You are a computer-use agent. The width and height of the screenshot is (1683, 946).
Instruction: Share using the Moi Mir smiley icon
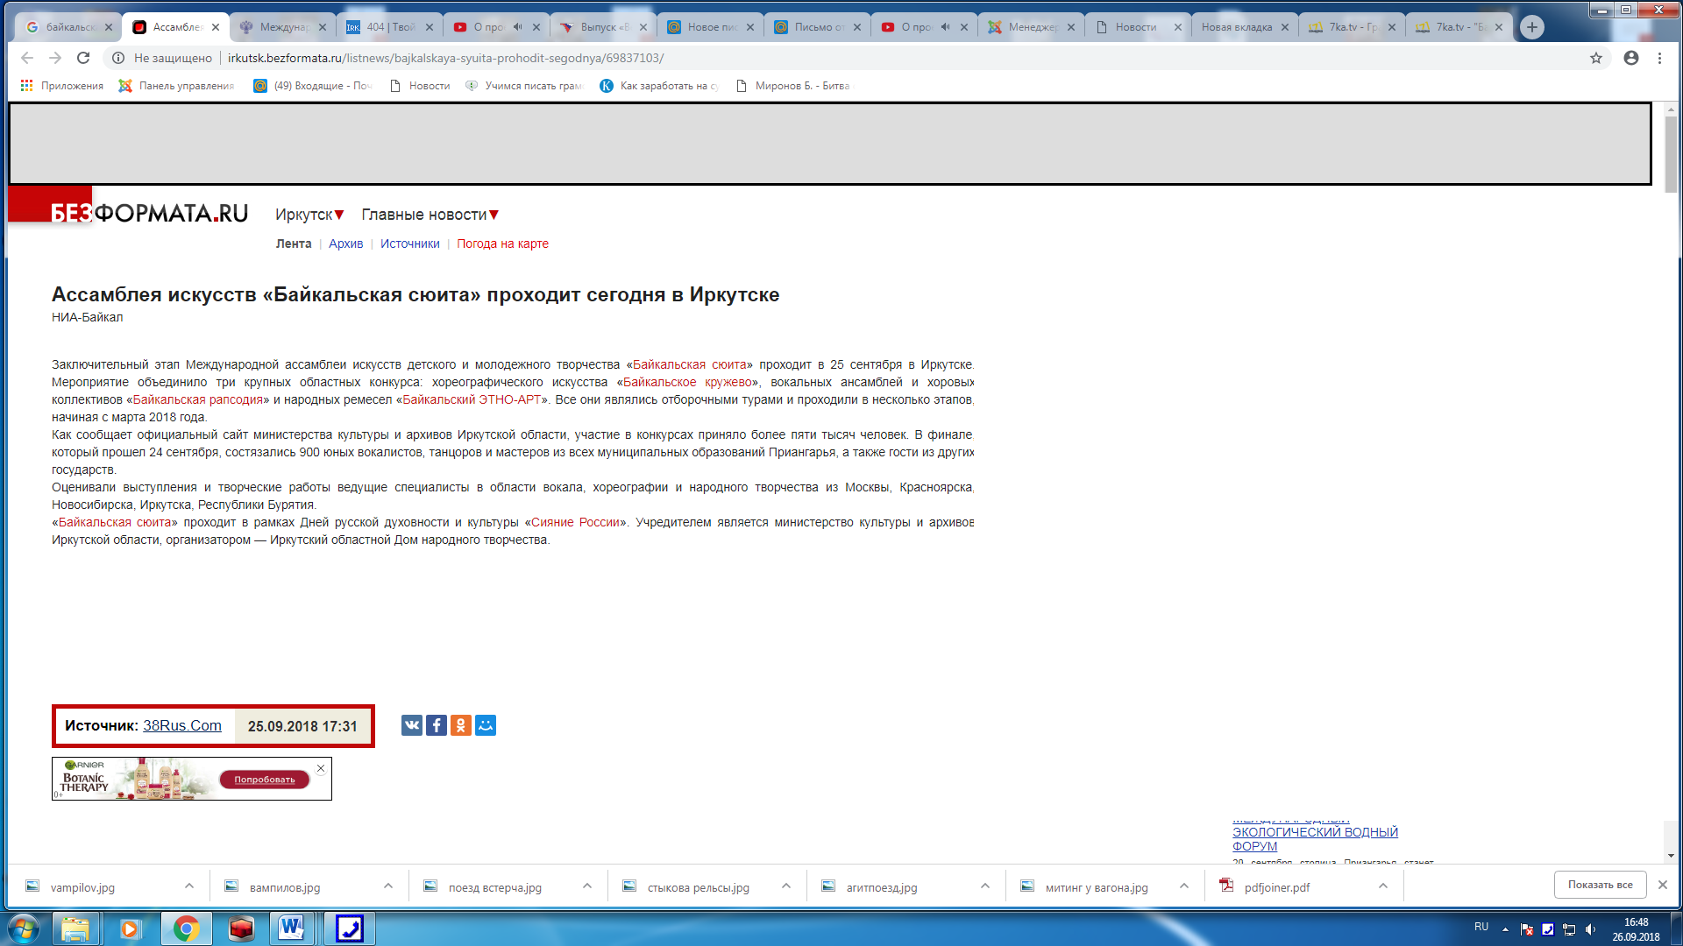tap(486, 725)
